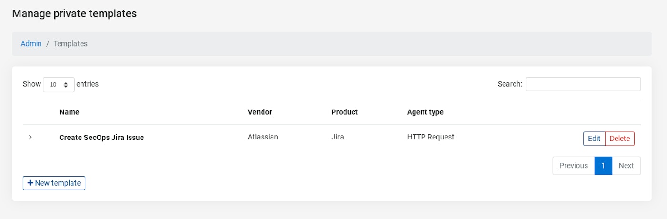Edit the Create SecOps Jira Issue template
The width and height of the screenshot is (667, 219).
tap(594, 139)
